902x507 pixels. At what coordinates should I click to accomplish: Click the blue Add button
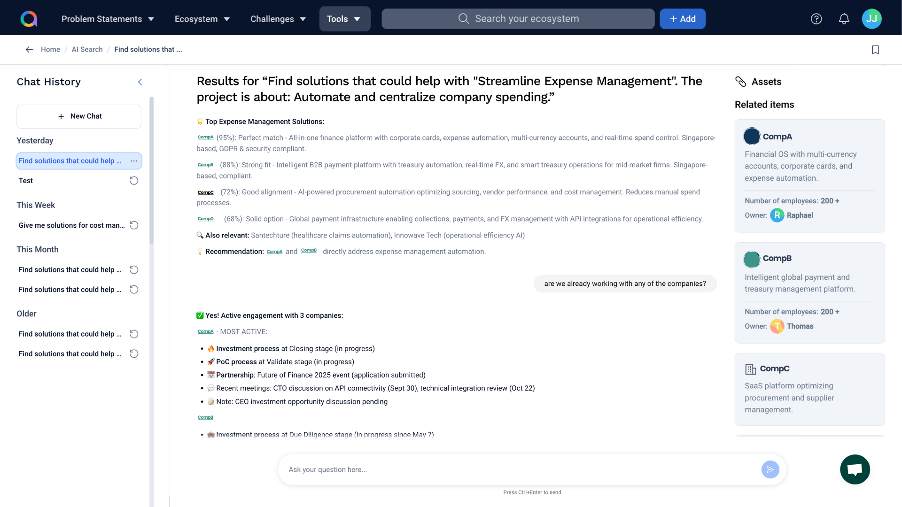[x=682, y=19]
